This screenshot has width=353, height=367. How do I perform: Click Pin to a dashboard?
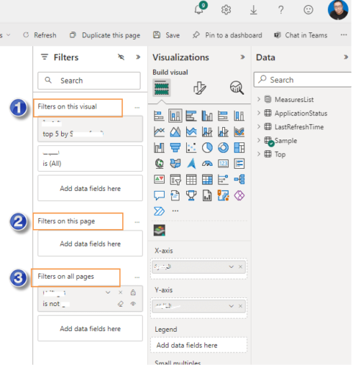point(227,35)
